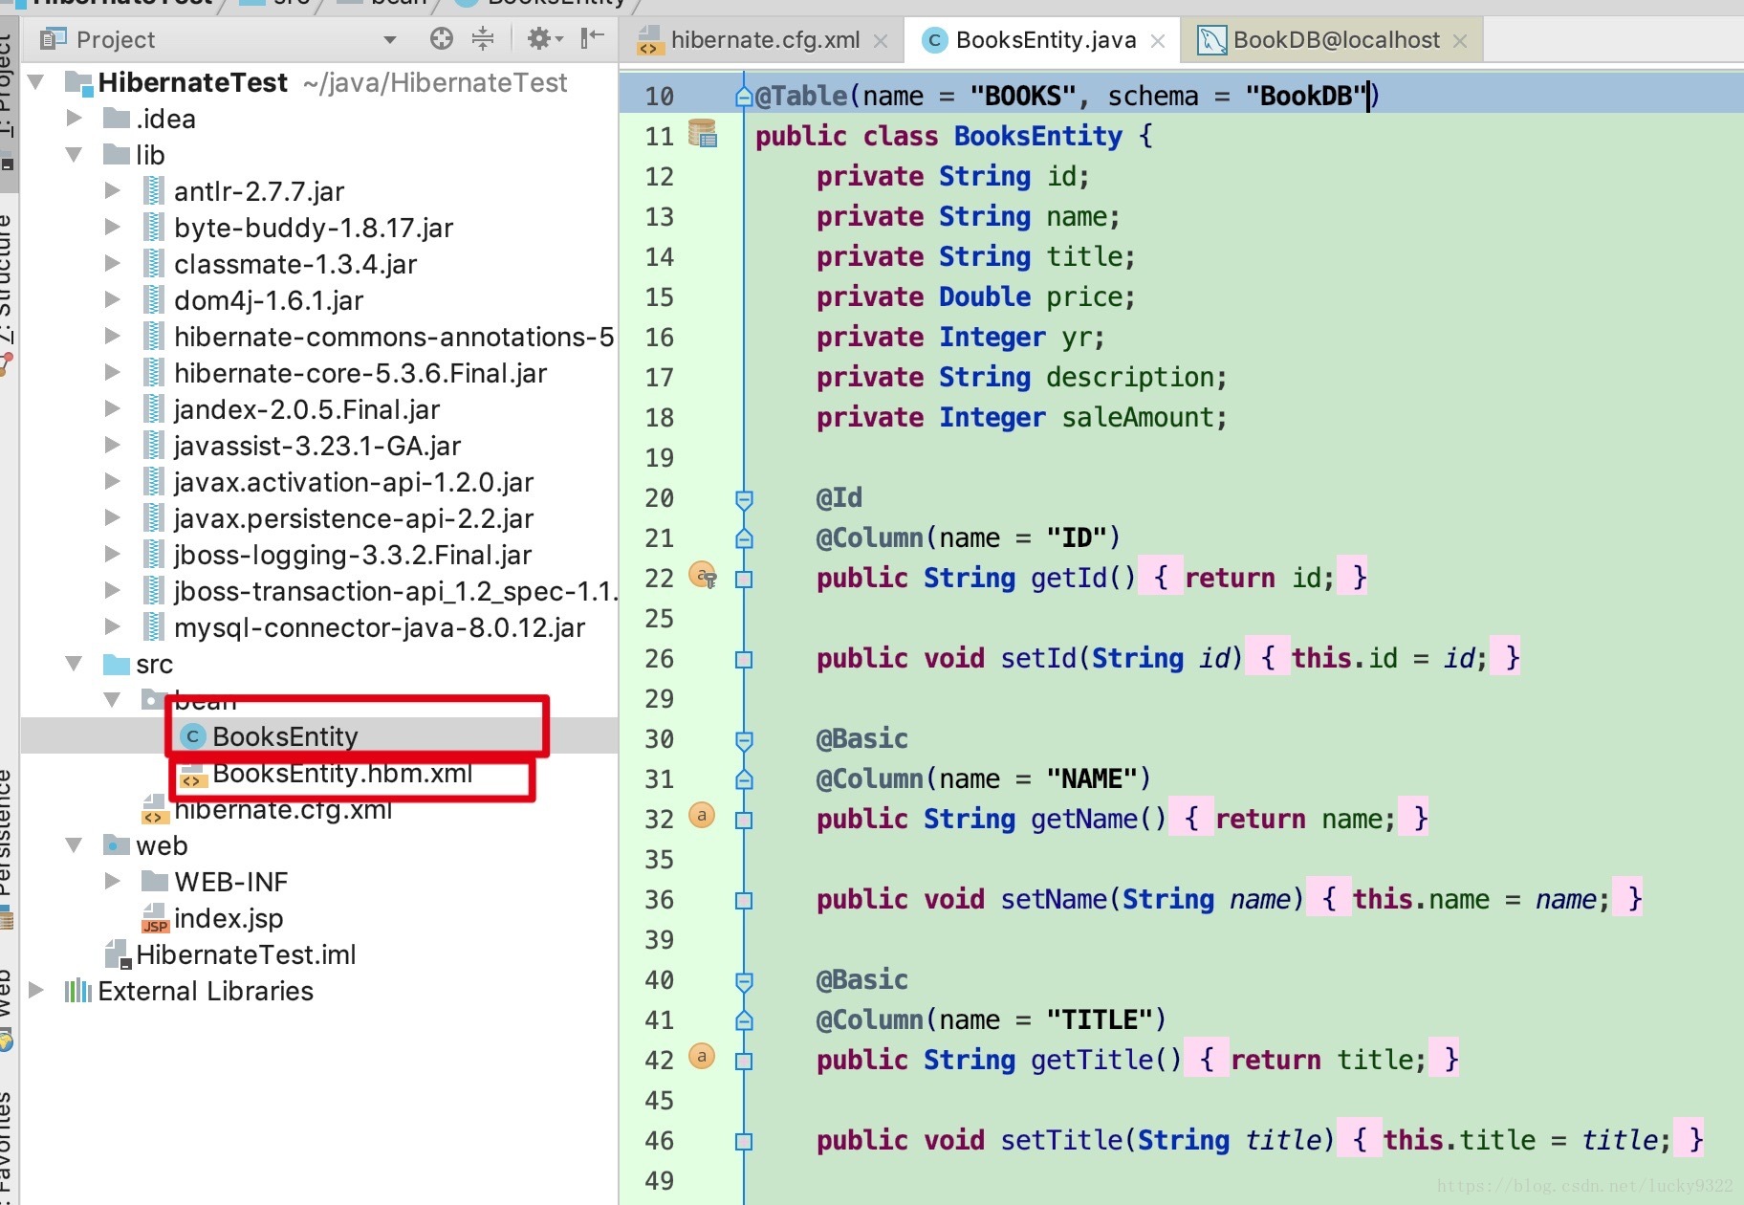The width and height of the screenshot is (1744, 1205).
Task: Collapse the src folder
Action: pos(74,663)
